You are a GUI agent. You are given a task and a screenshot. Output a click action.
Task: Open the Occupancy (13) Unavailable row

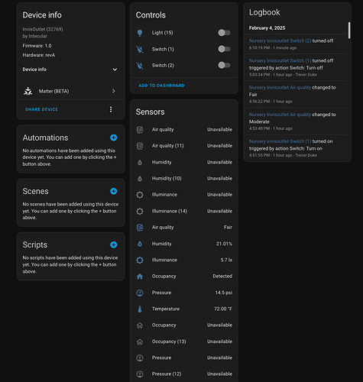(x=184, y=342)
